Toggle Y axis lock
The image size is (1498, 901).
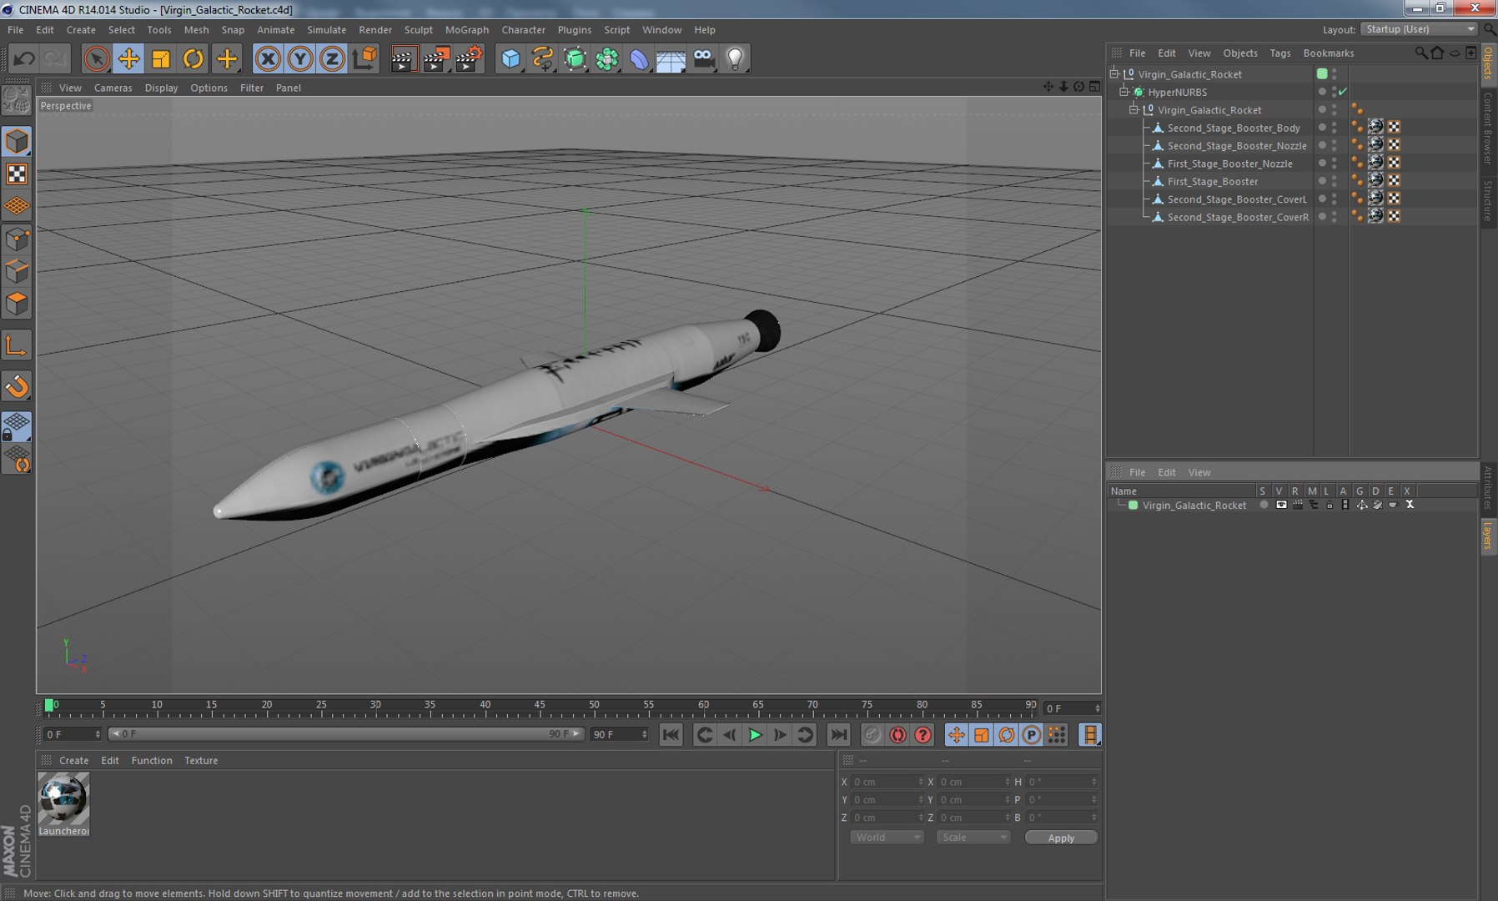pos(300,58)
